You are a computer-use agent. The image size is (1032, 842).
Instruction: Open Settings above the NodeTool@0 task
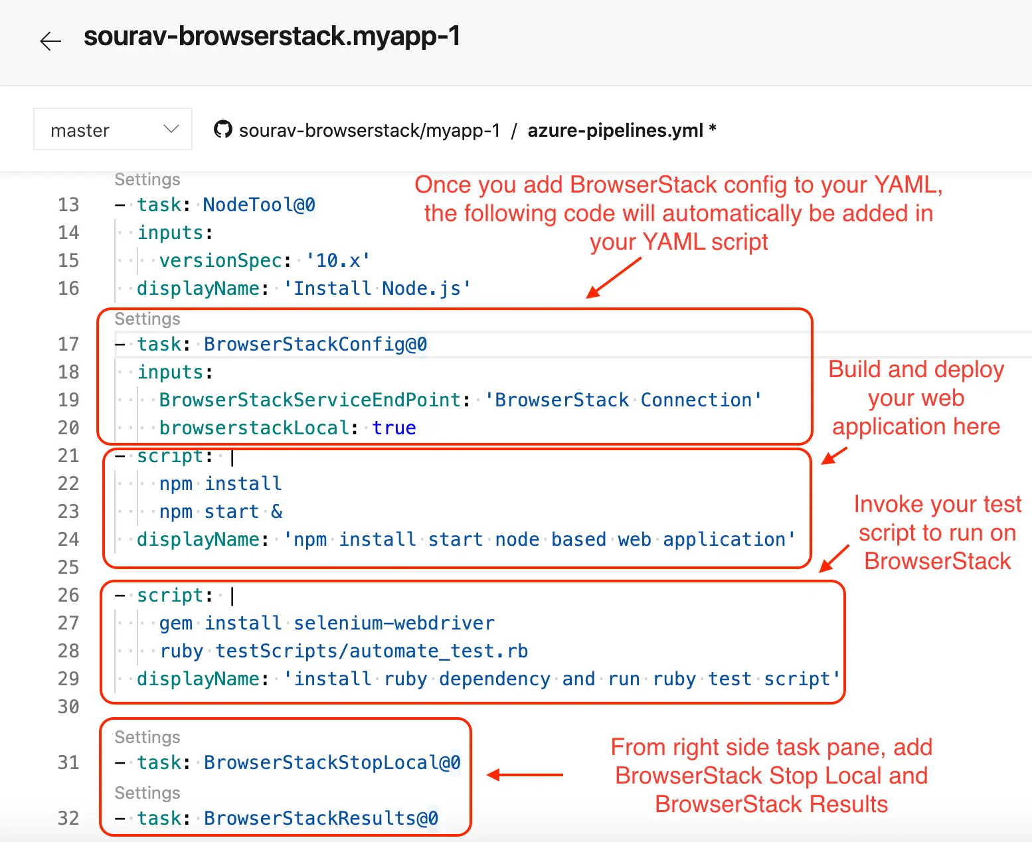(x=147, y=179)
